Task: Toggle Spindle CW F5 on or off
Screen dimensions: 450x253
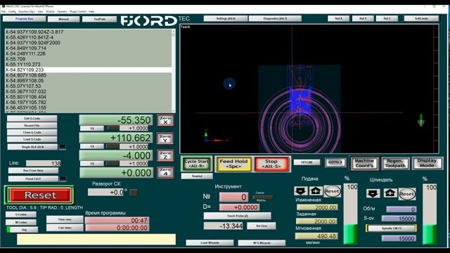Action: tap(392, 228)
